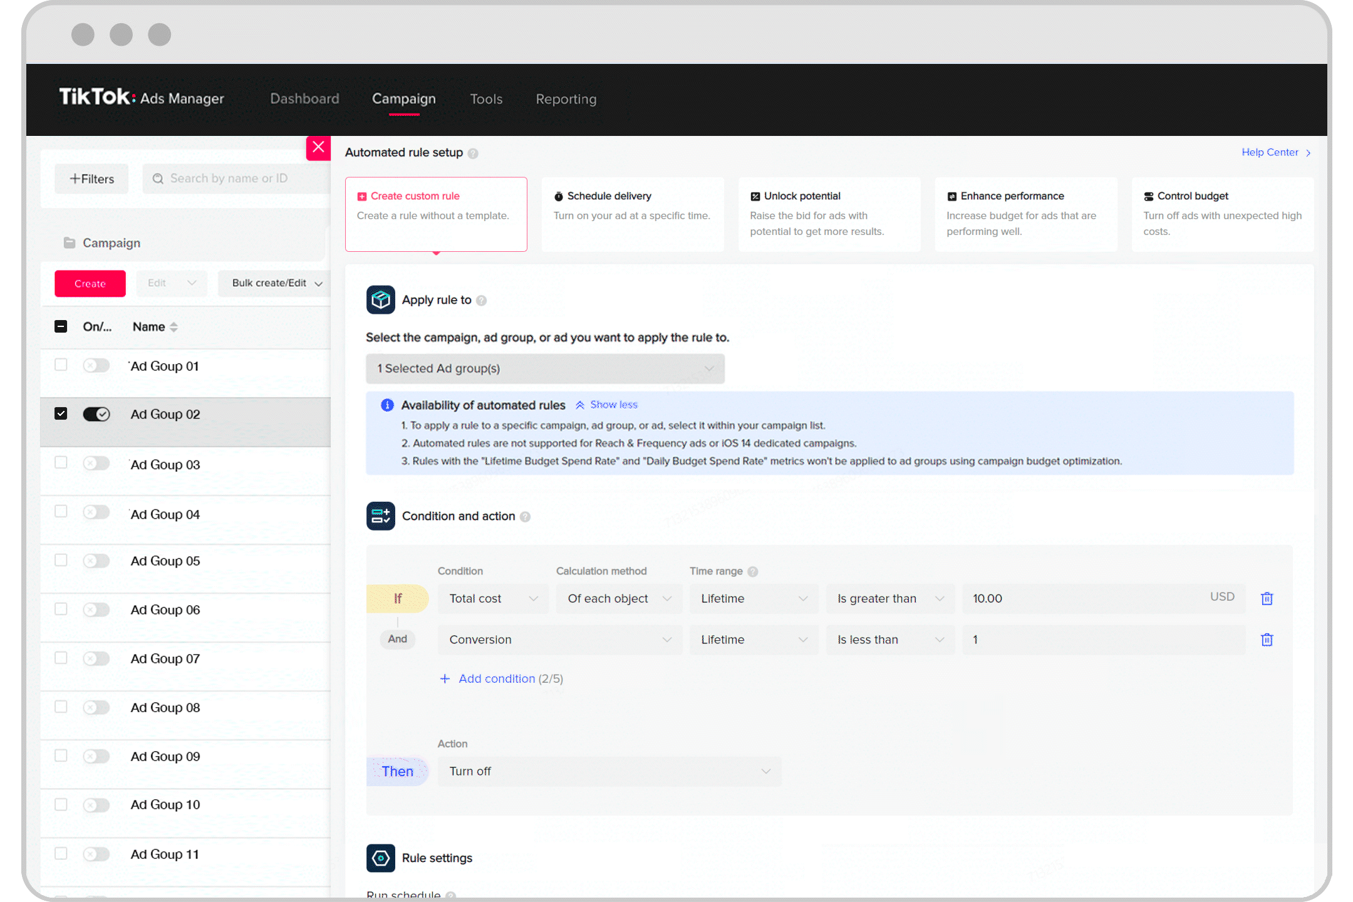This screenshot has height=902, width=1353.
Task: Click the delete icon for Conversion condition
Action: [x=1267, y=638]
